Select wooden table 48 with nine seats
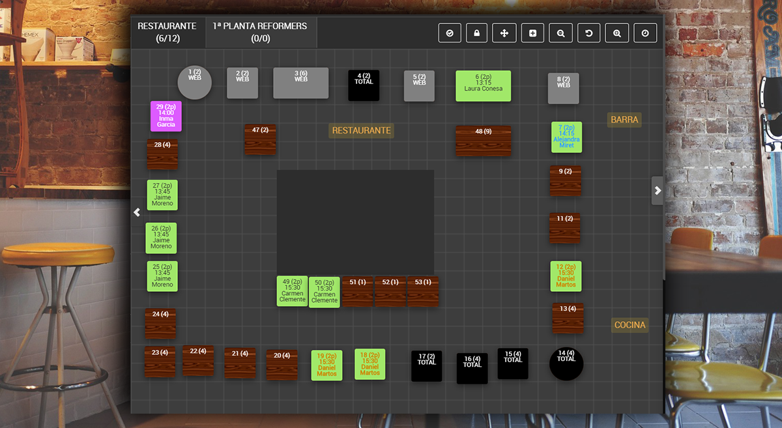Screen dimensions: 782x428 point(483,141)
